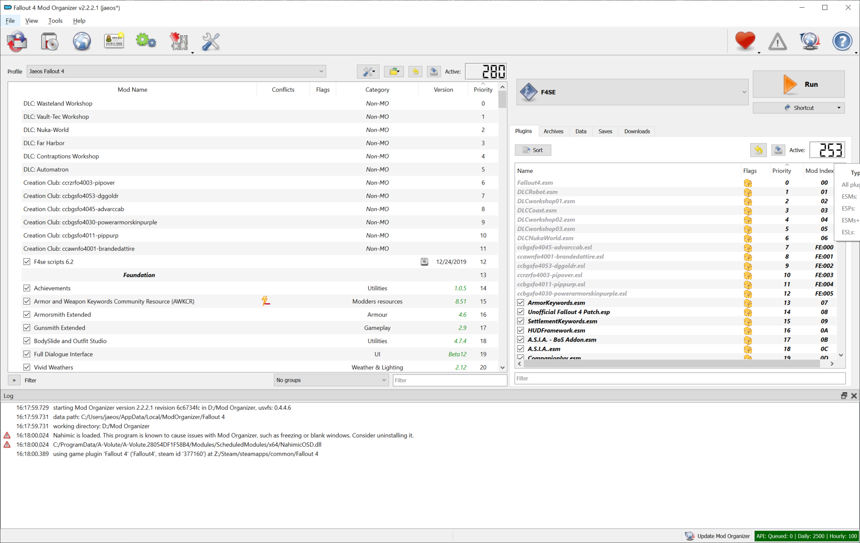860x543 pixels.
Task: Click the Nahimic warning triangle in the log
Action: click(x=7, y=435)
